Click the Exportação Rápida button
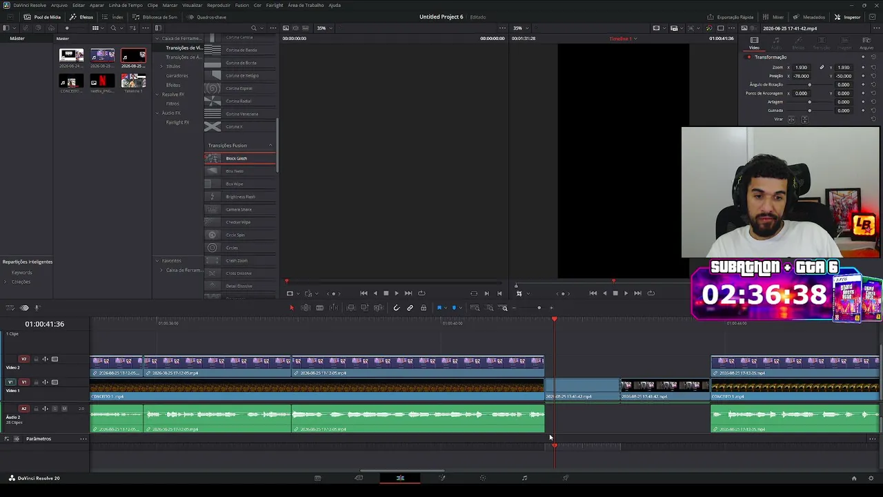This screenshot has width=883, height=497. (x=731, y=17)
